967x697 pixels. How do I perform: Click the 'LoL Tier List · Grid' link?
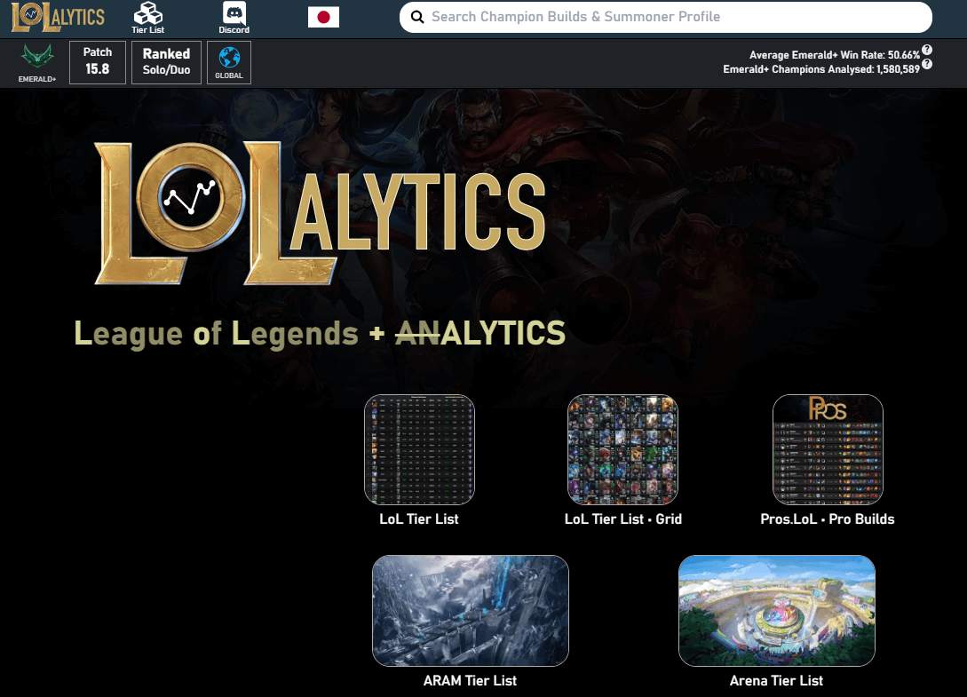point(622,519)
